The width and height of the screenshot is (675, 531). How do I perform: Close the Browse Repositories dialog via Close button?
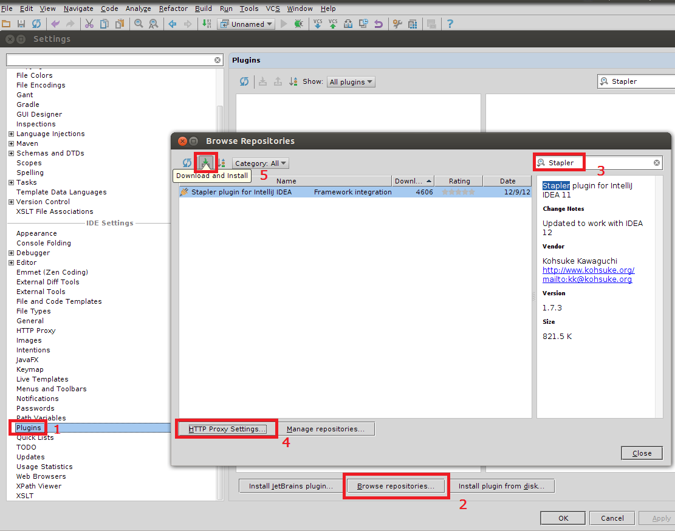tap(642, 453)
